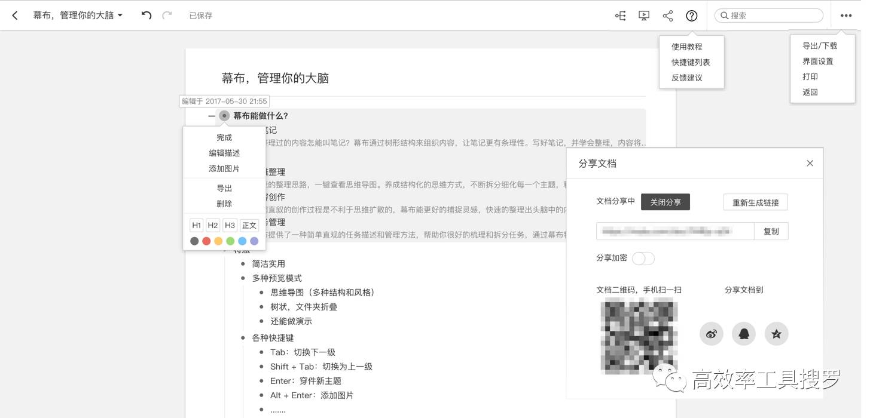Open the help question mark icon
Screen dimensions: 870x418
pyautogui.click(x=692, y=16)
